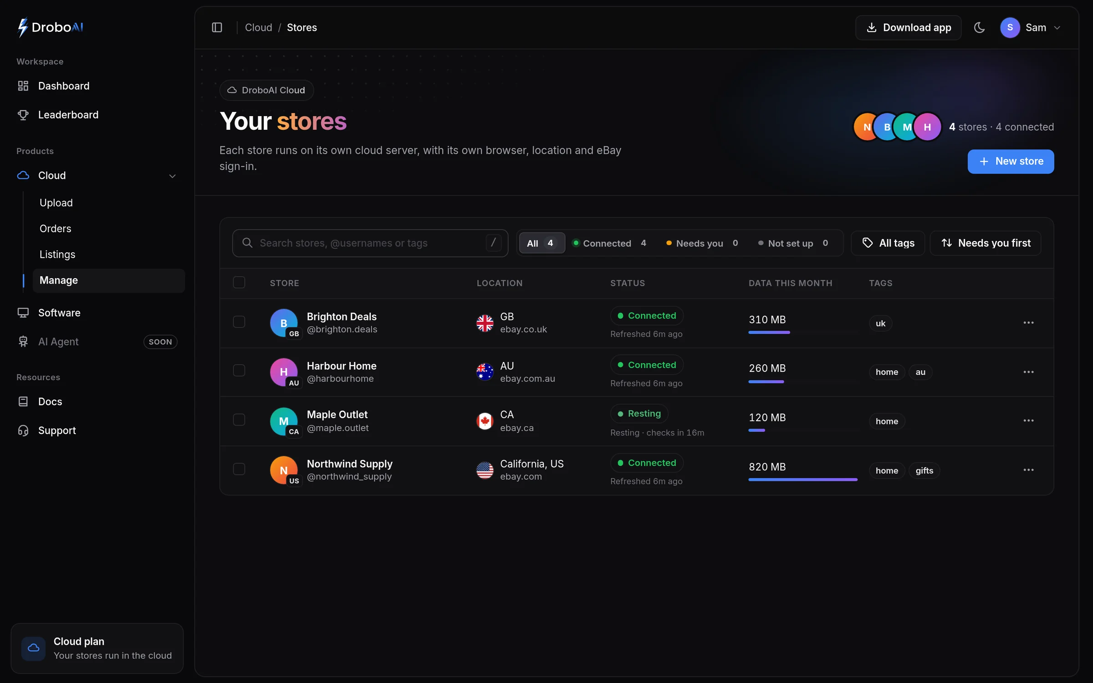Open more options for Maple Outlet

(1028, 420)
